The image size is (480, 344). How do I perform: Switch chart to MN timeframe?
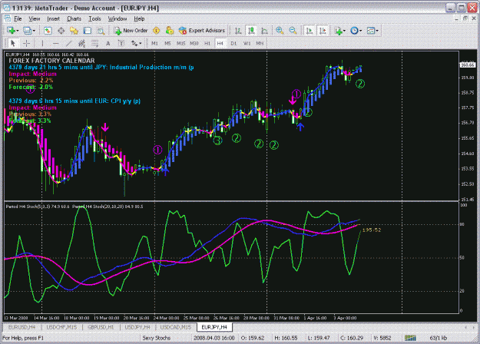click(260, 44)
